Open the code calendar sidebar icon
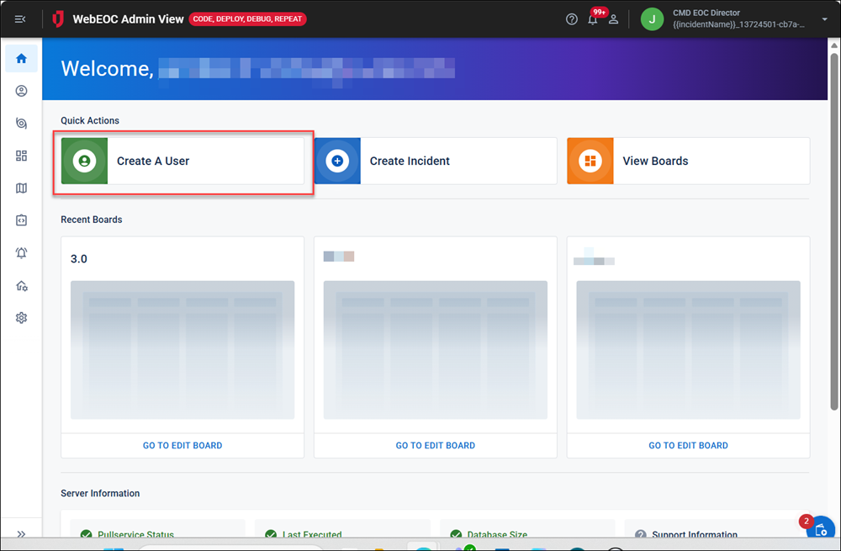This screenshot has height=551, width=841. pyautogui.click(x=22, y=220)
